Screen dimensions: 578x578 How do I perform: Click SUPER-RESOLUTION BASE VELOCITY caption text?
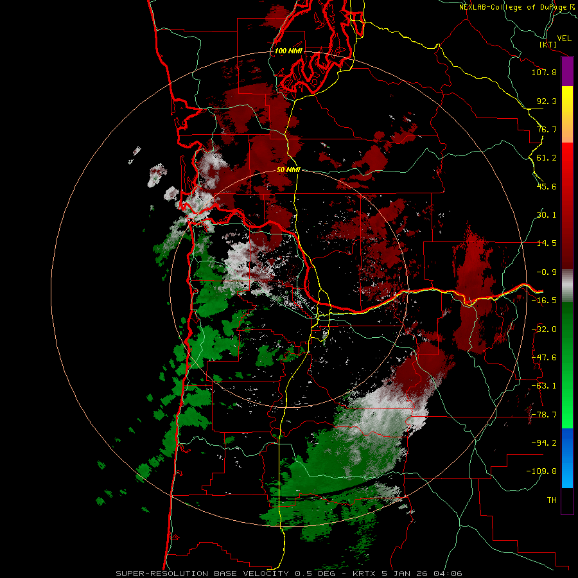click(x=204, y=574)
